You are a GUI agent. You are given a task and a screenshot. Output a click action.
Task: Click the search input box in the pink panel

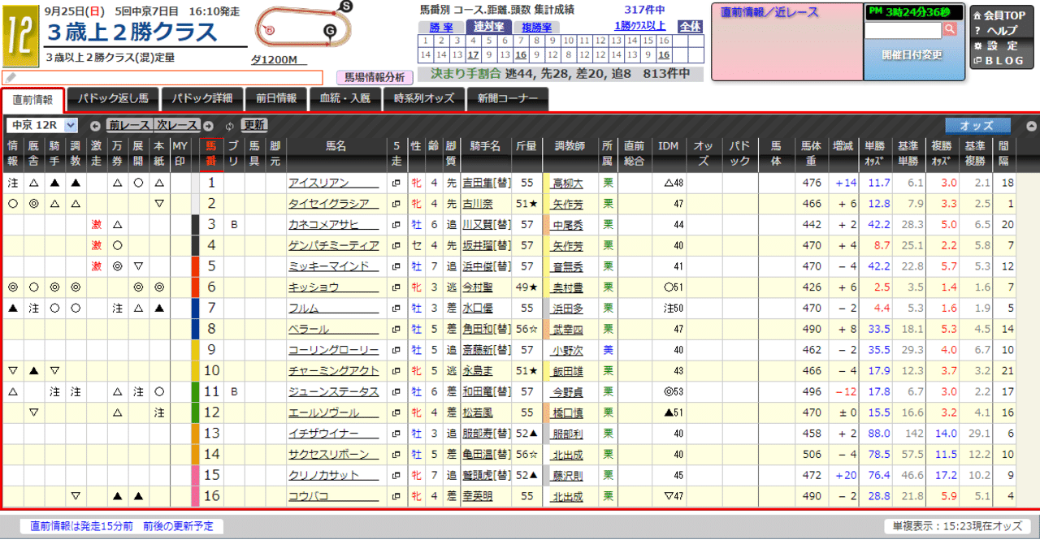(x=902, y=29)
